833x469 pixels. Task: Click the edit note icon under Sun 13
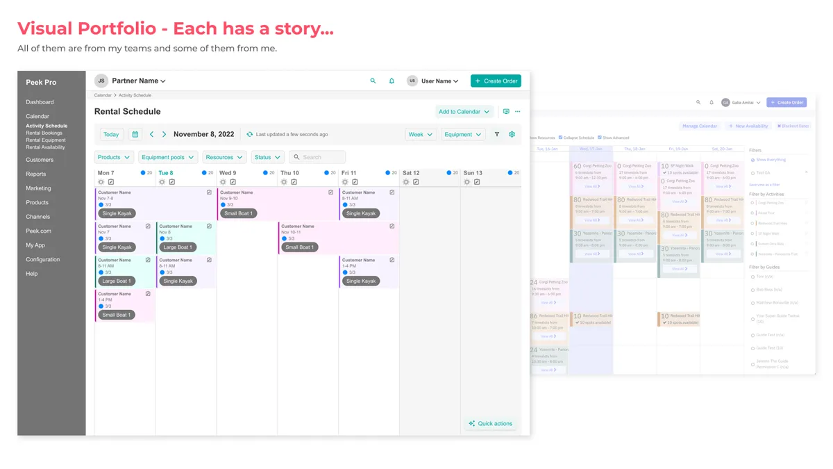click(477, 182)
